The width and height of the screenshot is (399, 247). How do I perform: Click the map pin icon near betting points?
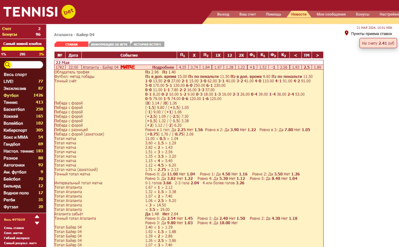[346, 34]
